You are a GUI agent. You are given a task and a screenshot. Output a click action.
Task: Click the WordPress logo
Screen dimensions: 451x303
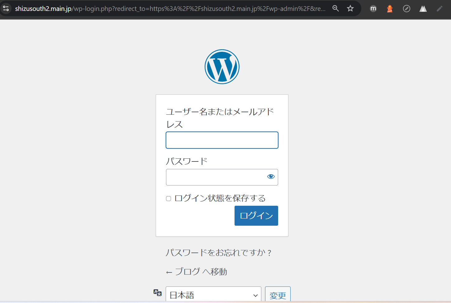coord(222,67)
